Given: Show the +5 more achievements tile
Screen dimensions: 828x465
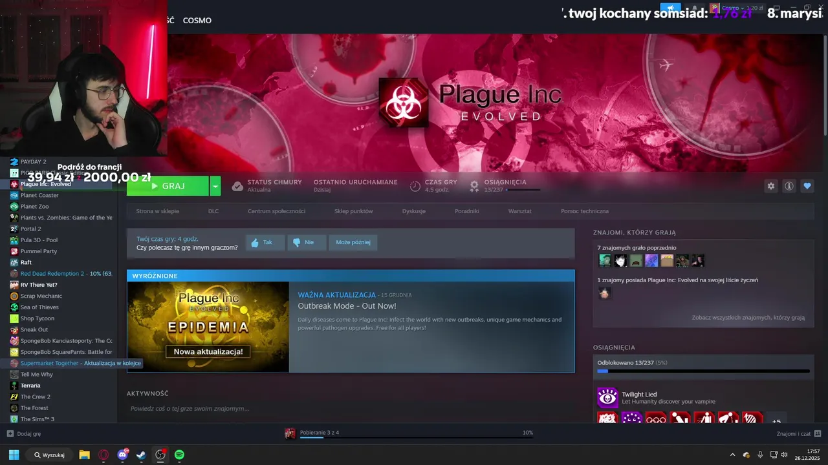Looking at the screenshot, I should (776, 420).
